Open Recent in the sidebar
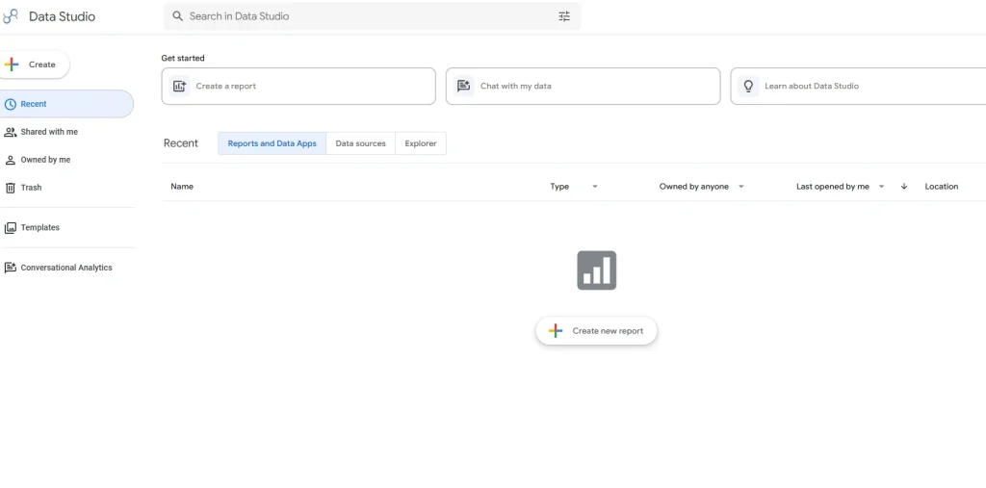986x488 pixels. 66,104
